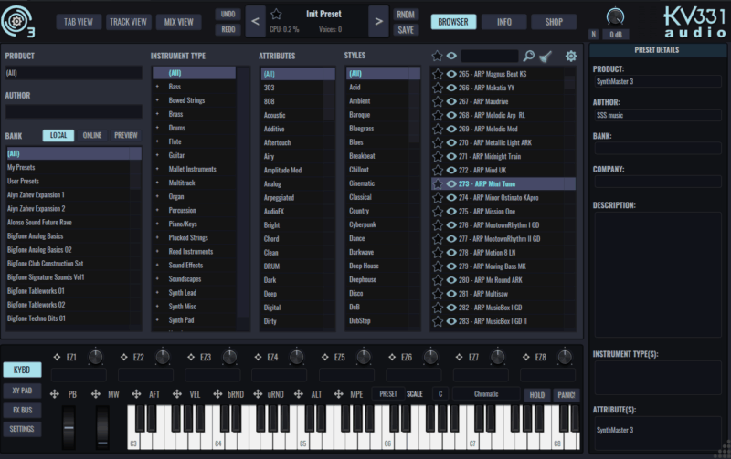
Task: Open the scale root note C dropdown
Action: point(440,394)
